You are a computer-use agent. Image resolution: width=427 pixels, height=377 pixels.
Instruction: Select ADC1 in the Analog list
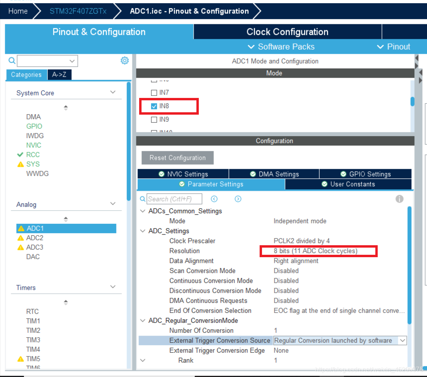[66, 229]
